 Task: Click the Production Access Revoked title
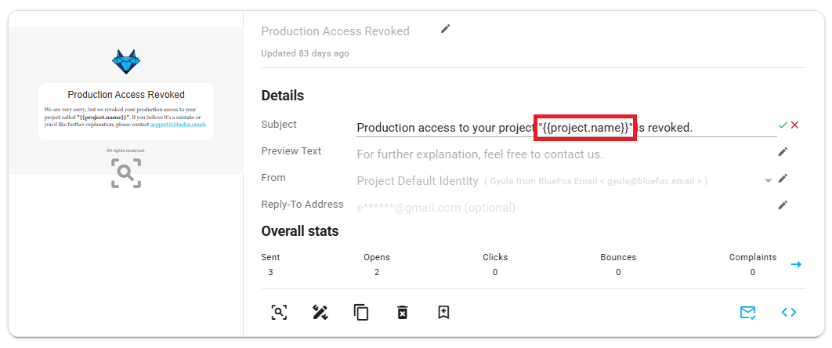(335, 31)
